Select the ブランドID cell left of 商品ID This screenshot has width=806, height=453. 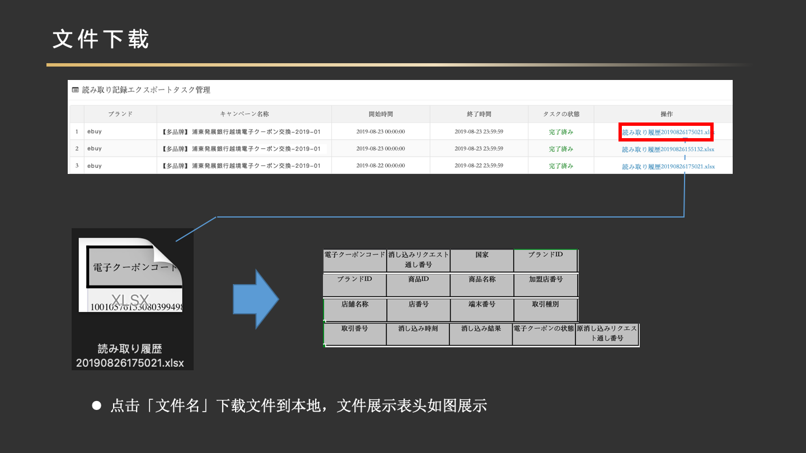(355, 285)
